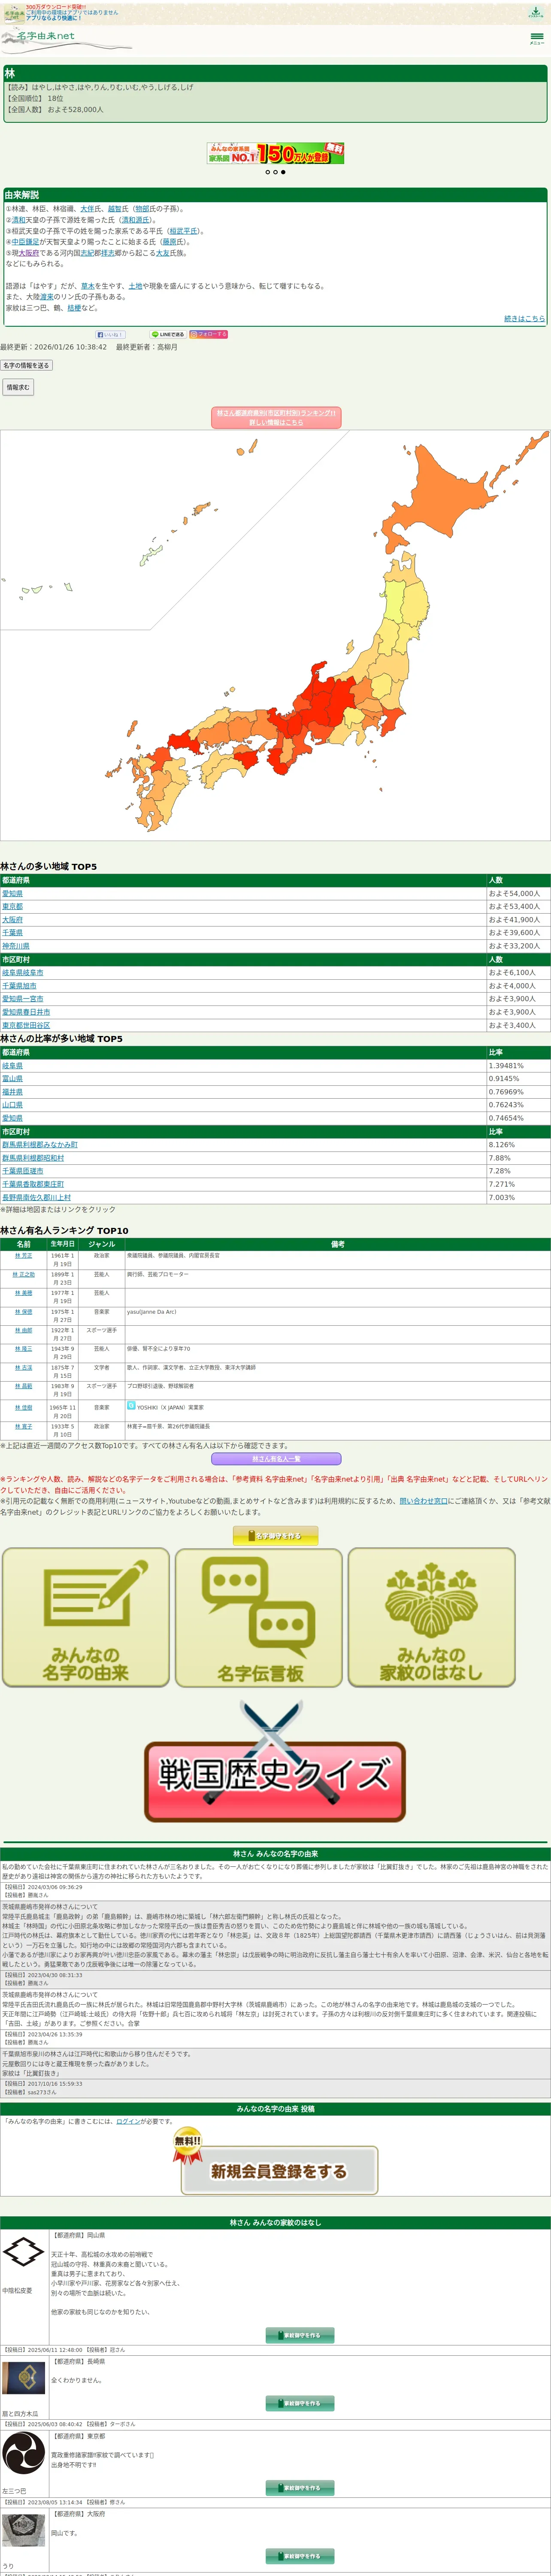Click the 林さん有名人一覧 button
The width and height of the screenshot is (551, 2576).
pyautogui.click(x=276, y=1459)
